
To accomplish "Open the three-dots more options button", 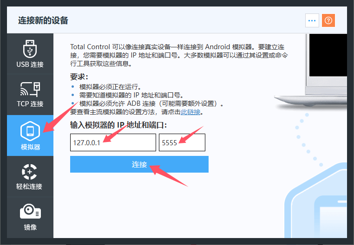I will [x=312, y=20].
